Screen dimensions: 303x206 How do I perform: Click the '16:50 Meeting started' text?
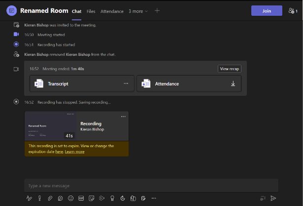pyautogui.click(x=44, y=35)
